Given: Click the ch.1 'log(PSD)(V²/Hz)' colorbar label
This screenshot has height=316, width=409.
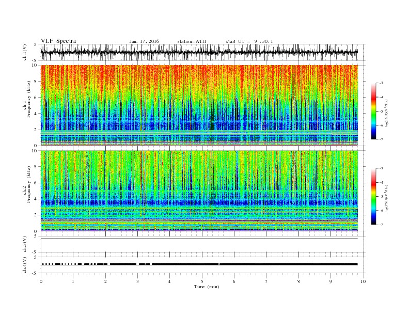Looking at the screenshot, I should (x=387, y=114).
